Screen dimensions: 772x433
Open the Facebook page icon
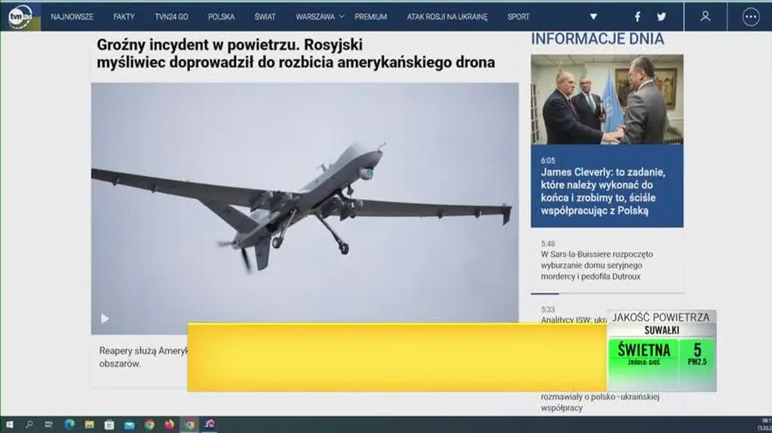click(x=637, y=17)
